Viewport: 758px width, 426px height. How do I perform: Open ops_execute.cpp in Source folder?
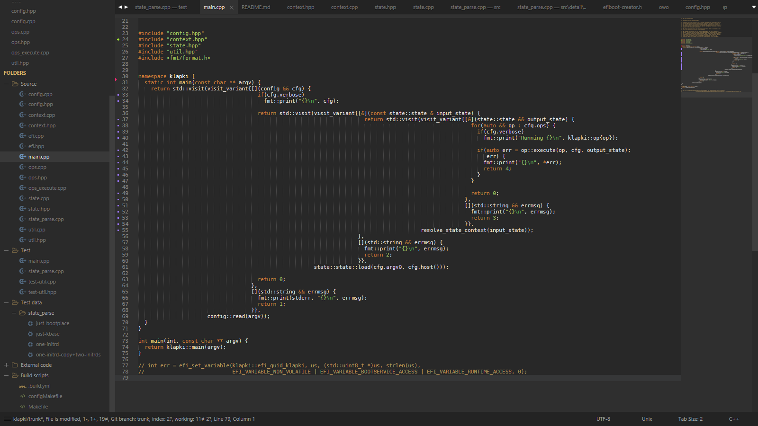(x=47, y=188)
